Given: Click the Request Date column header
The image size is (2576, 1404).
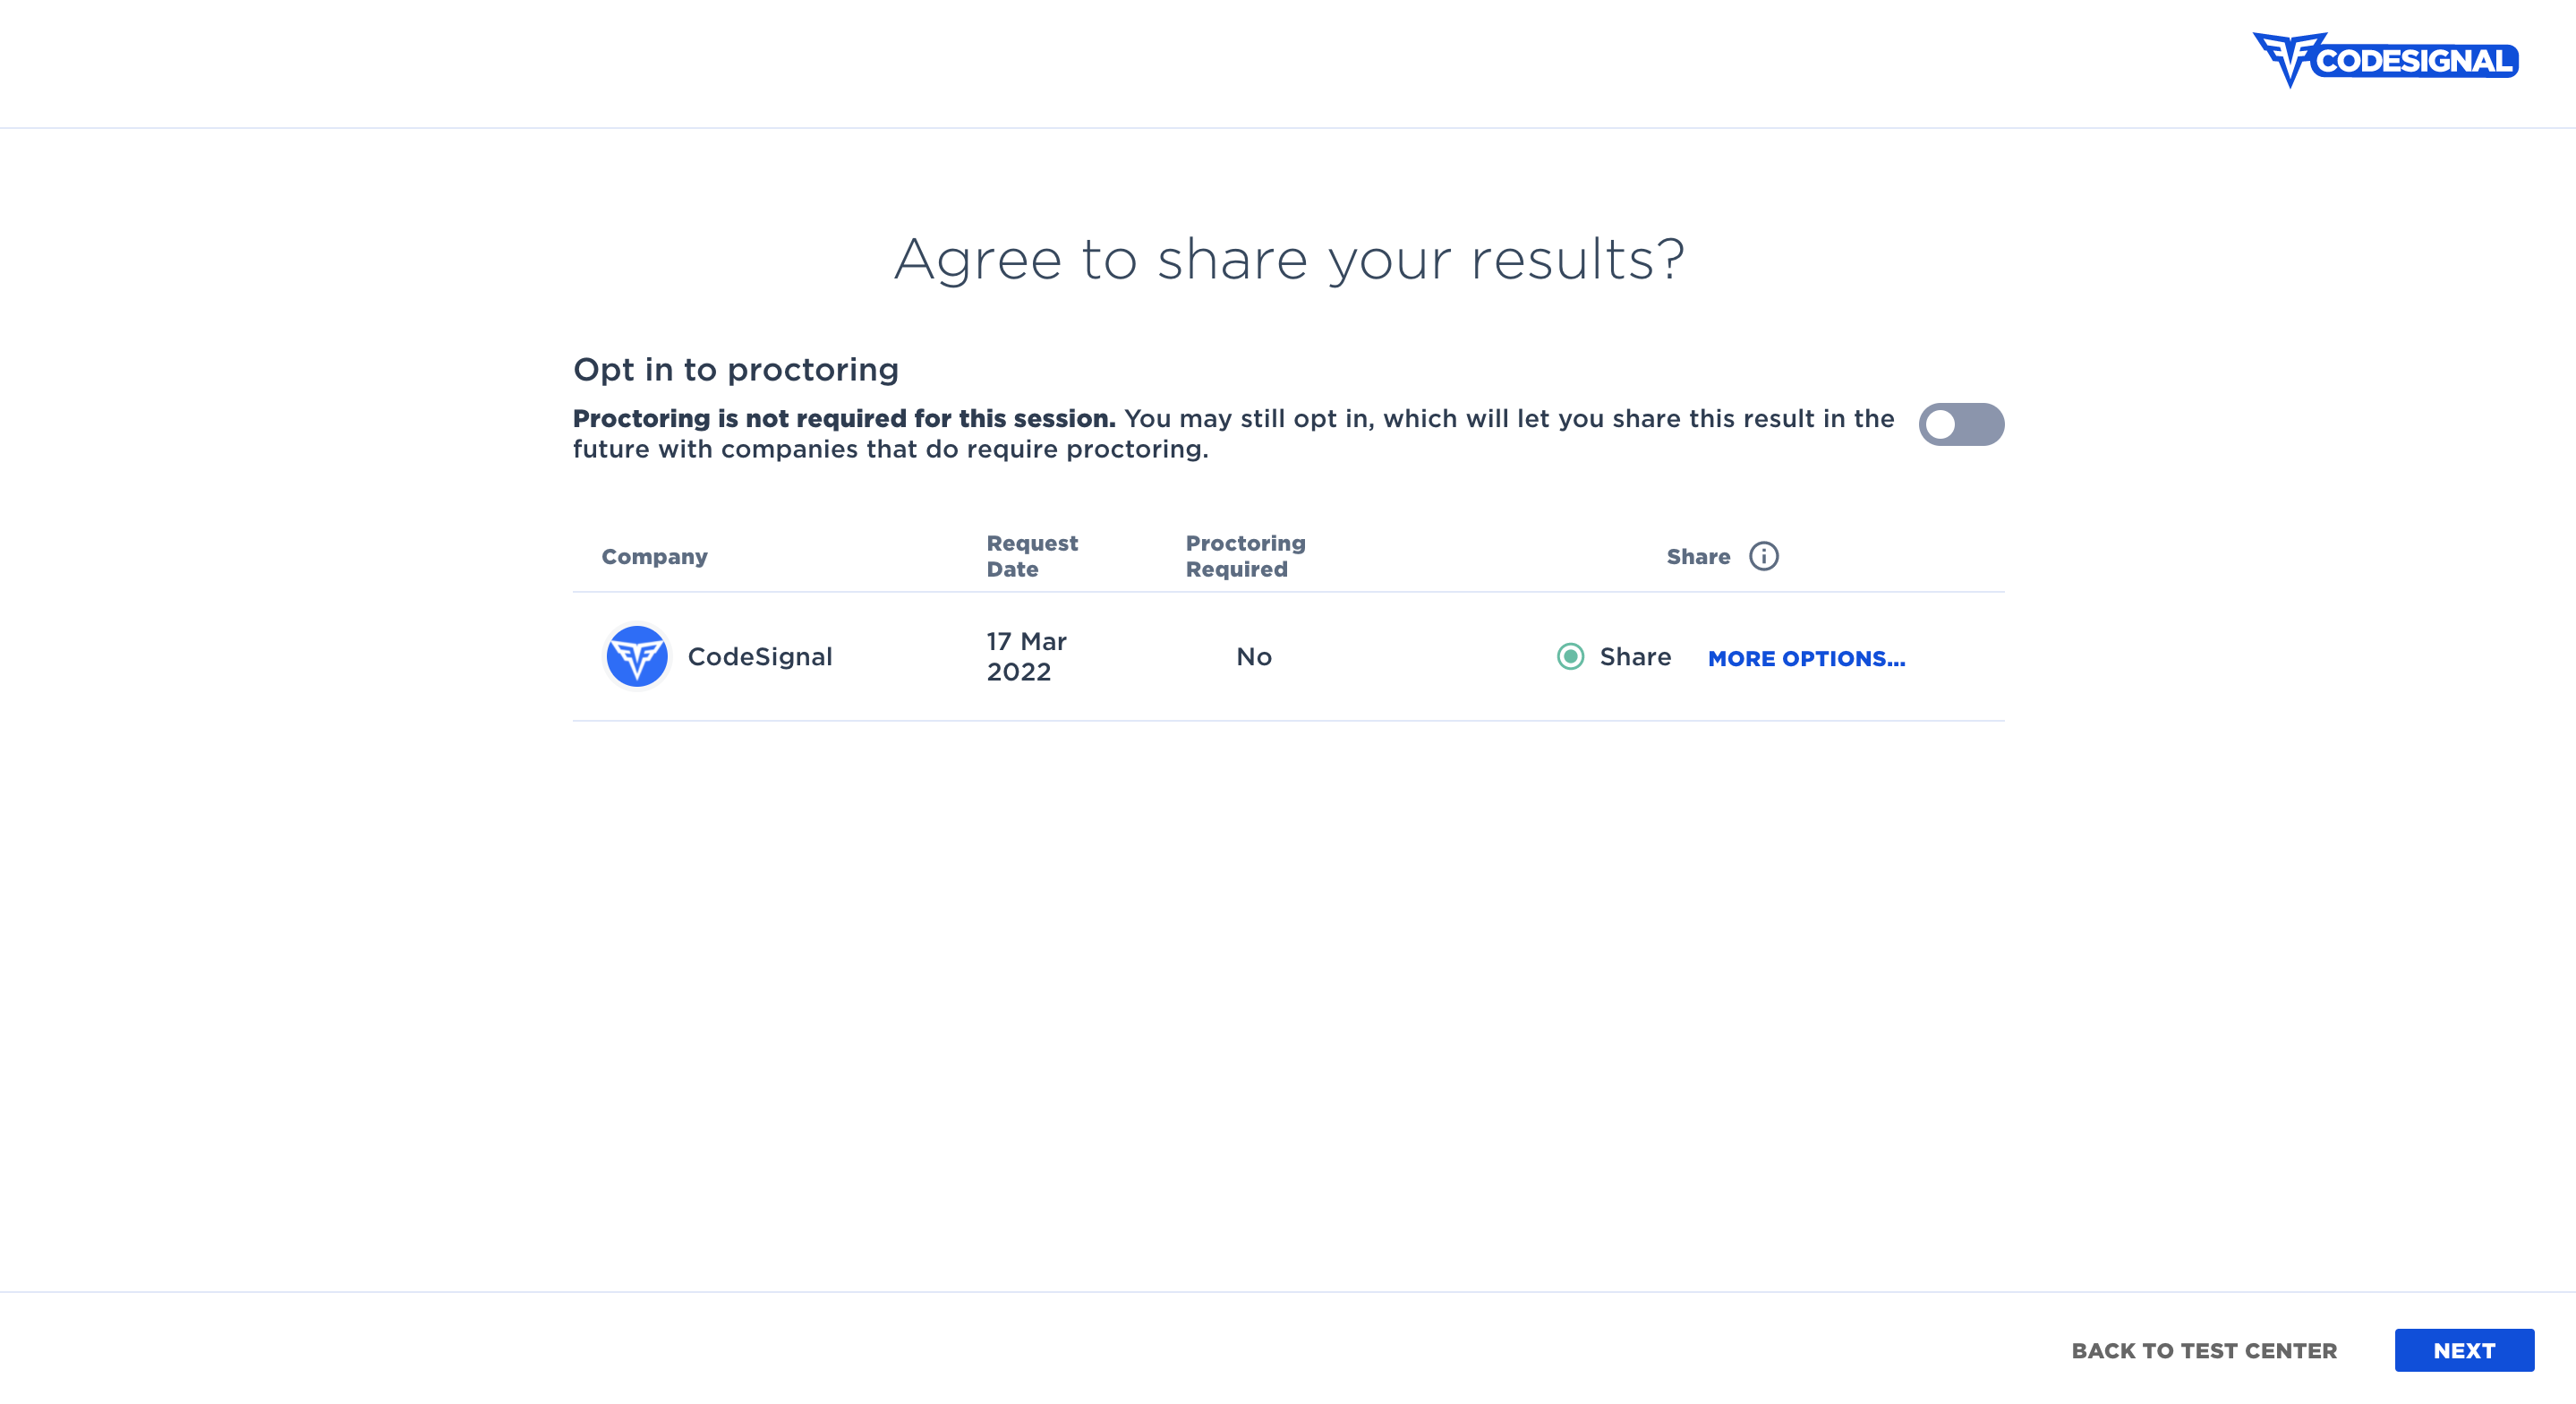Looking at the screenshot, I should point(1031,555).
